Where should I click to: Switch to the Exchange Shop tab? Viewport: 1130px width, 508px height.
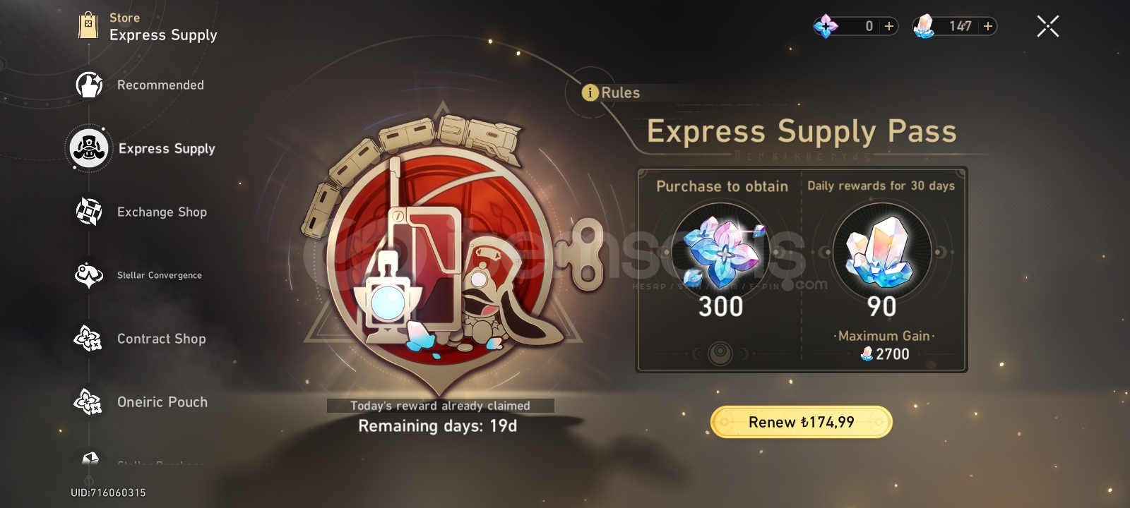tap(162, 212)
